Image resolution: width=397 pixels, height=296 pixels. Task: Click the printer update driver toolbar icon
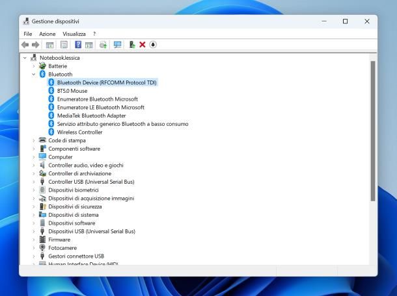[x=103, y=45]
